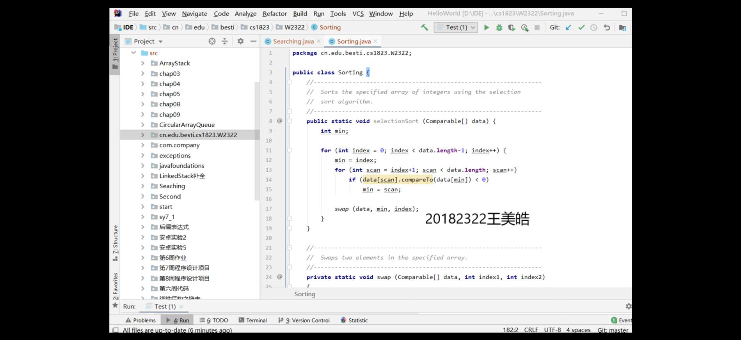741x340 pixels.
Task: Click gutter icon on swap line 24
Action: (280, 277)
